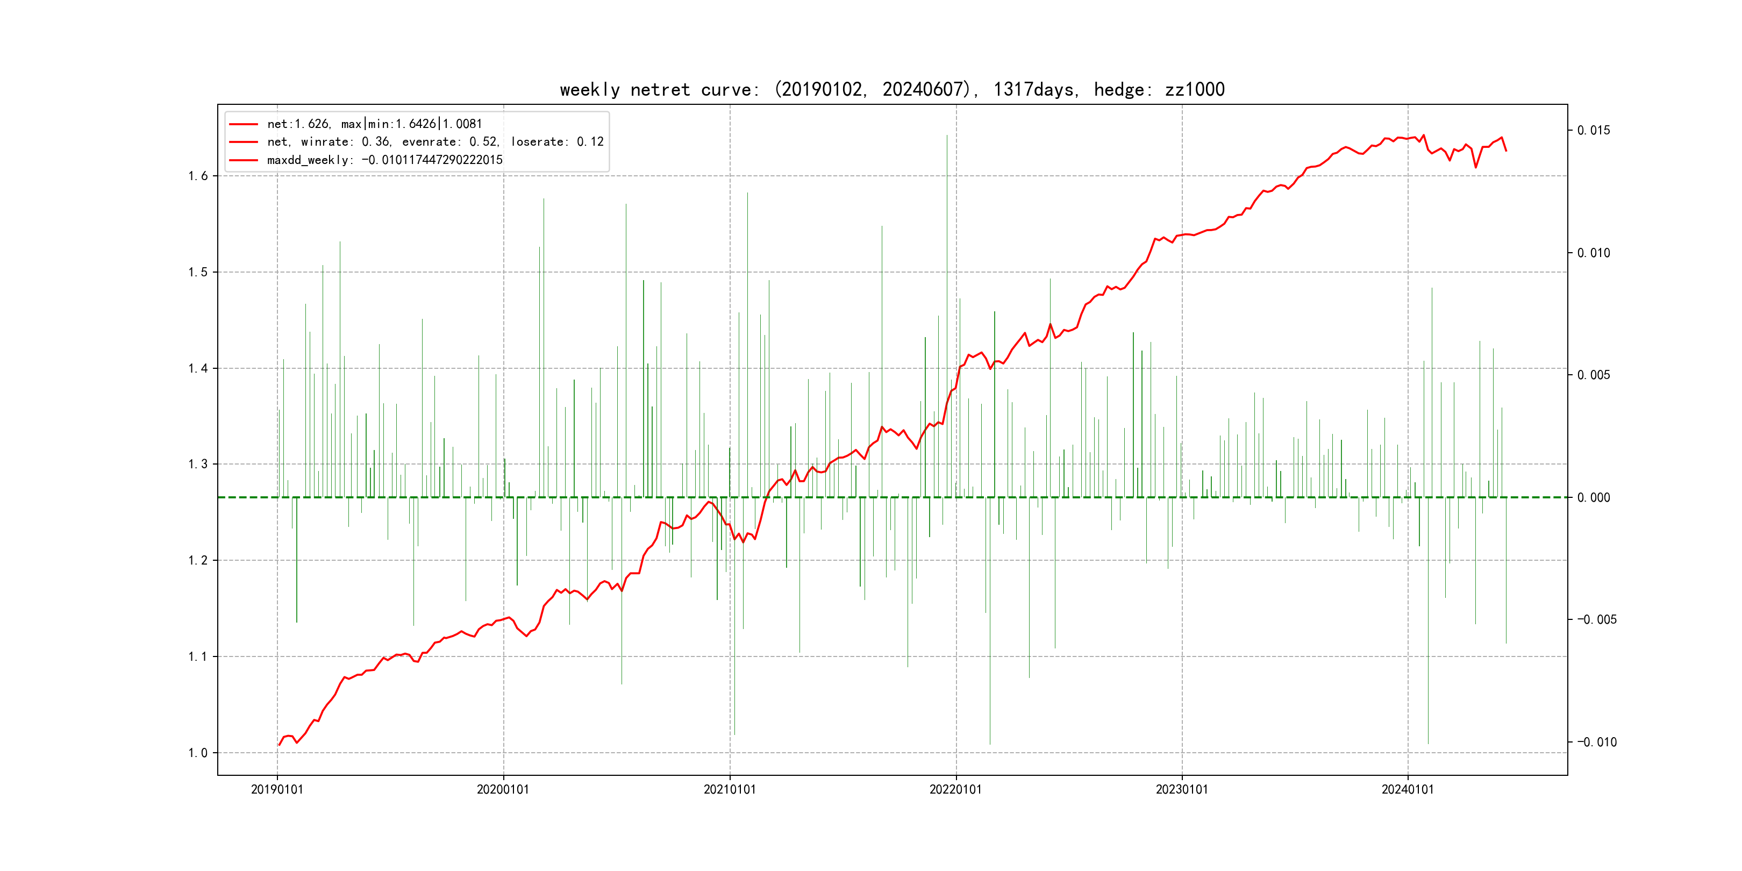This screenshot has width=1742, height=871.
Task: Click the 20200101 x-axis label
Action: [x=503, y=789]
